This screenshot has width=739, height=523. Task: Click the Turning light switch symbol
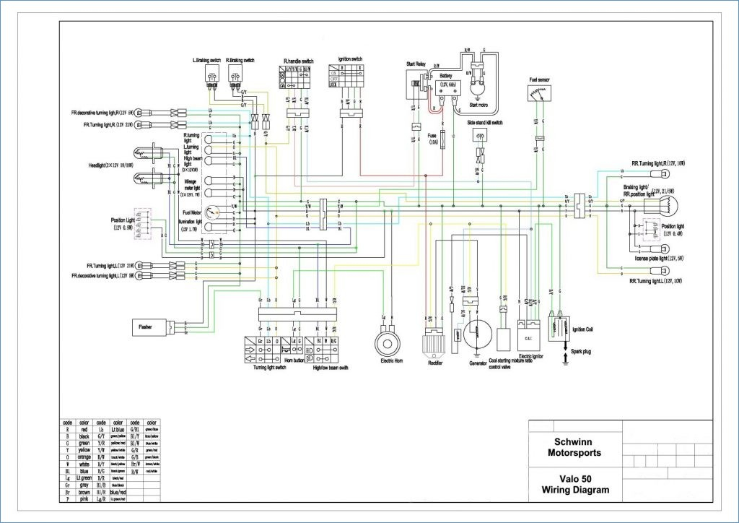pos(263,350)
